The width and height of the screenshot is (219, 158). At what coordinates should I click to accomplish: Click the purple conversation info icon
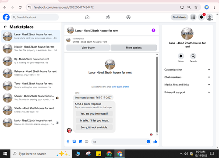153,30
